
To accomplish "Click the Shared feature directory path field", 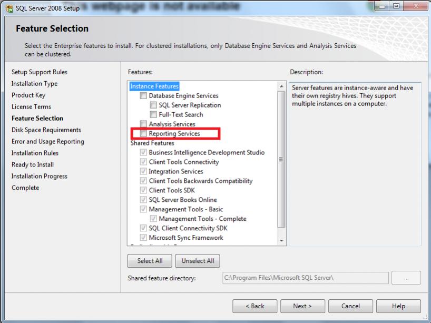I will [306, 278].
